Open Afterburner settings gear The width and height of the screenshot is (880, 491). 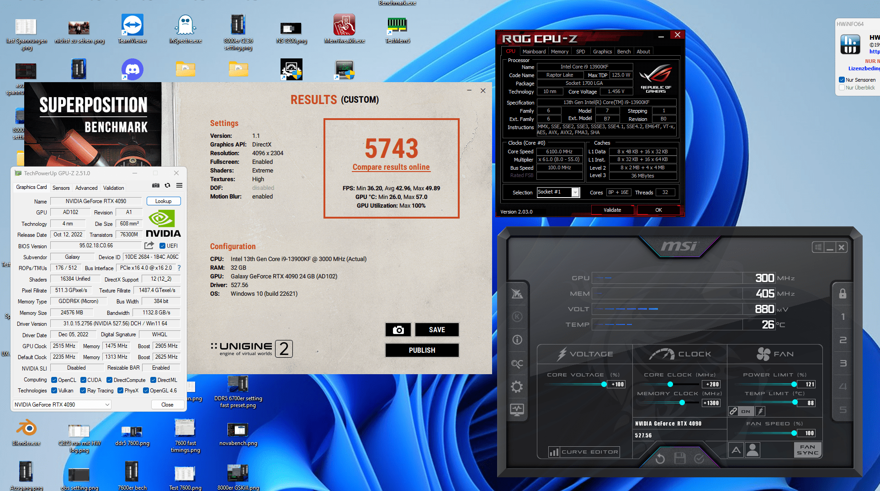tap(517, 387)
